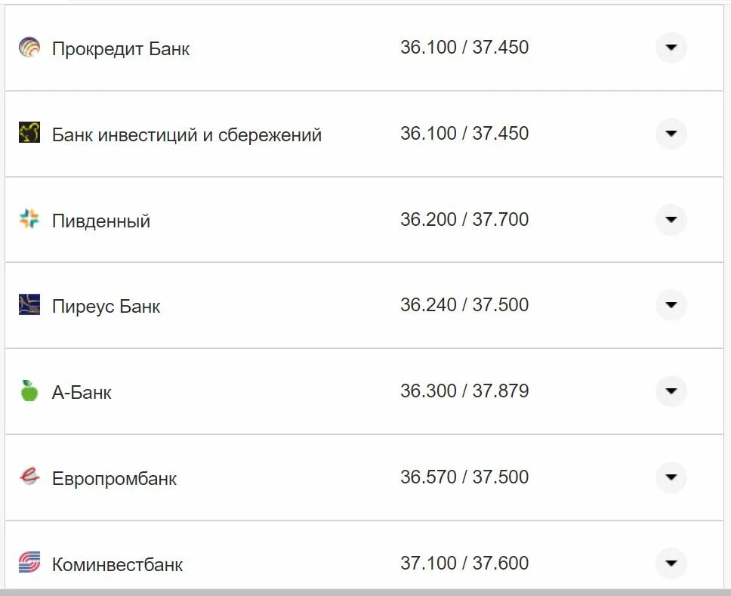Click the Европромбанк red letter logo
The image size is (731, 596).
29,476
